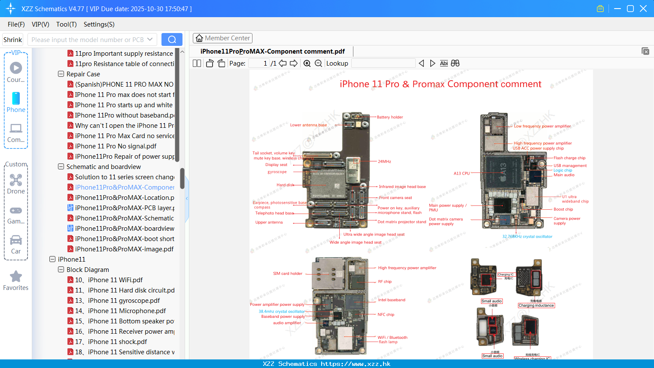Go to previous page arrow
The height and width of the screenshot is (368, 654).
(283, 63)
